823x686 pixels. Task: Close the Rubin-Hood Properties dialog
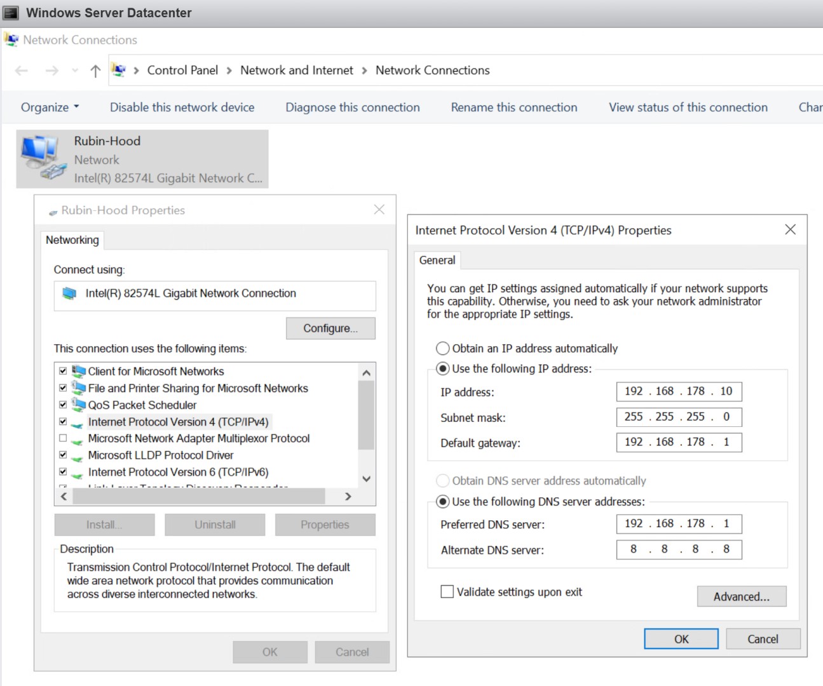point(379,210)
